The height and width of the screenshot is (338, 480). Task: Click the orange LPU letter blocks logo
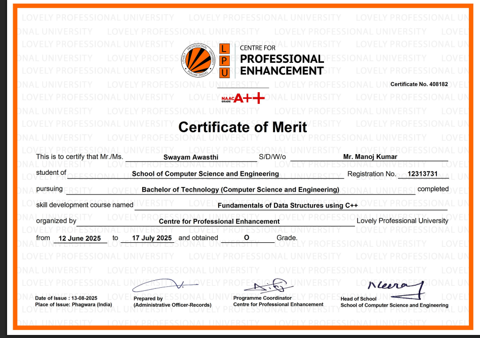(x=224, y=60)
